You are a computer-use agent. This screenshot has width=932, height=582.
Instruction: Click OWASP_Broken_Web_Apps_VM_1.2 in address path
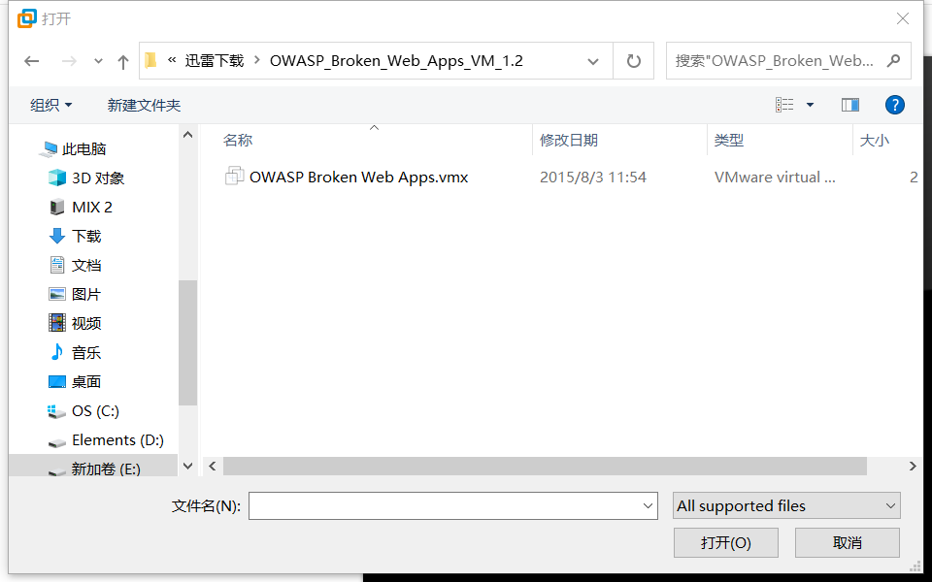(396, 60)
